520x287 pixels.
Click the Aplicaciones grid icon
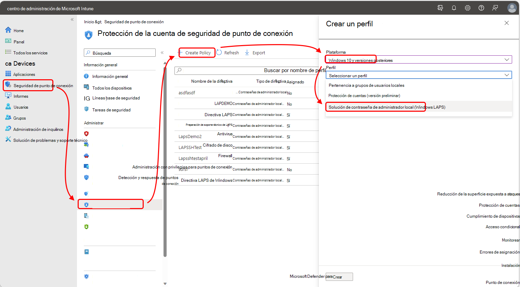click(8, 74)
